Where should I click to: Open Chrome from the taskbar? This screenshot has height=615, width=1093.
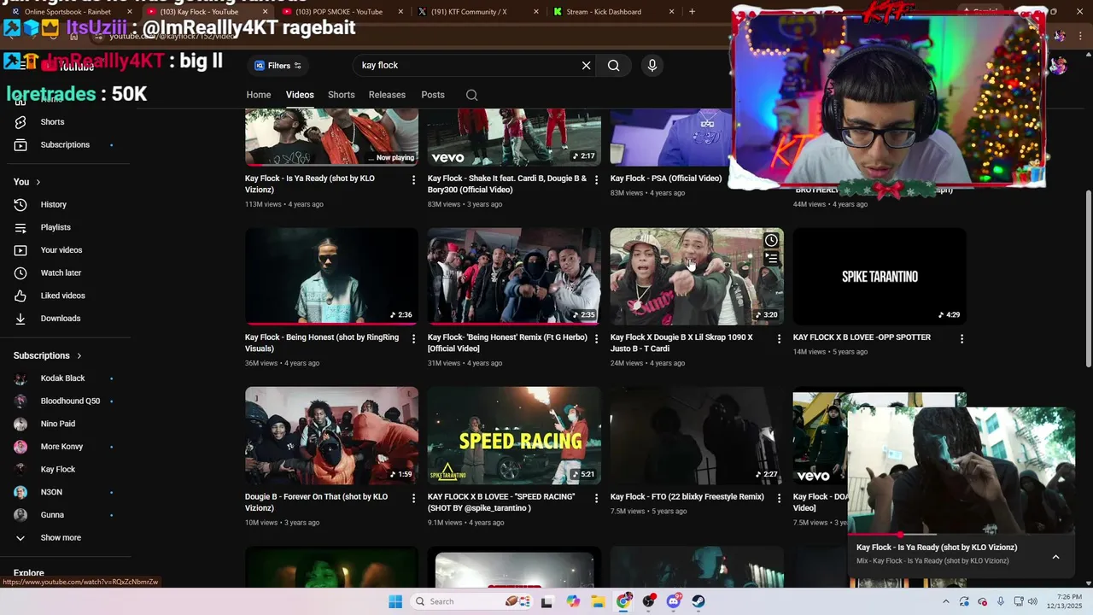coord(623,601)
